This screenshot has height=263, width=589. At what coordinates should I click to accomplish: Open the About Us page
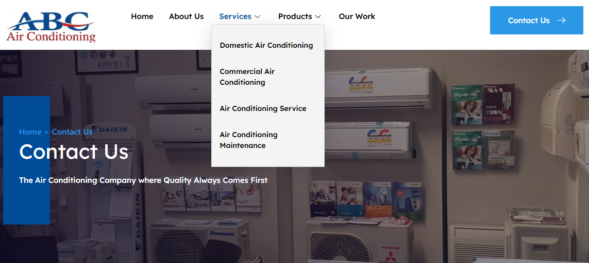point(187,16)
